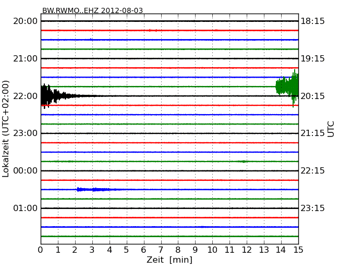
Task: Click the large green seismic burst near minute 14
Action: pos(287,88)
